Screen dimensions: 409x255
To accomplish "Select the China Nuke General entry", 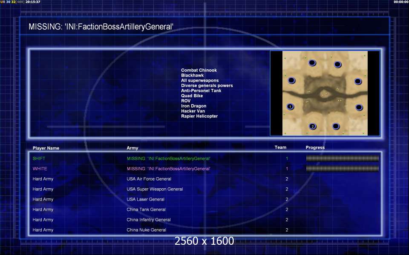I will [x=146, y=230].
